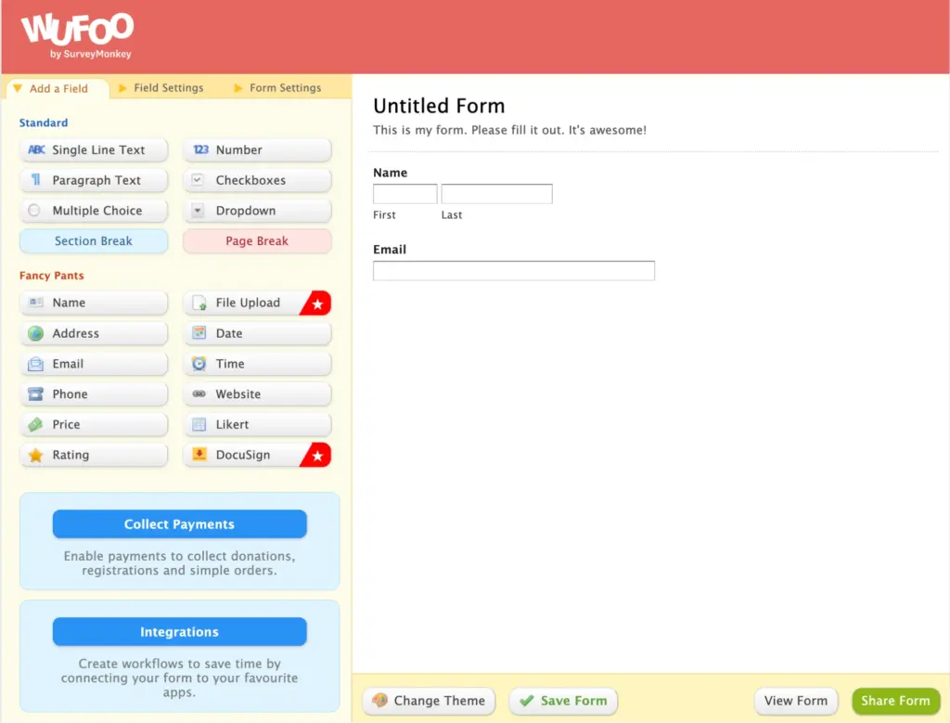This screenshot has height=723, width=950.
Task: Add a DocuSign field
Action: click(248, 455)
